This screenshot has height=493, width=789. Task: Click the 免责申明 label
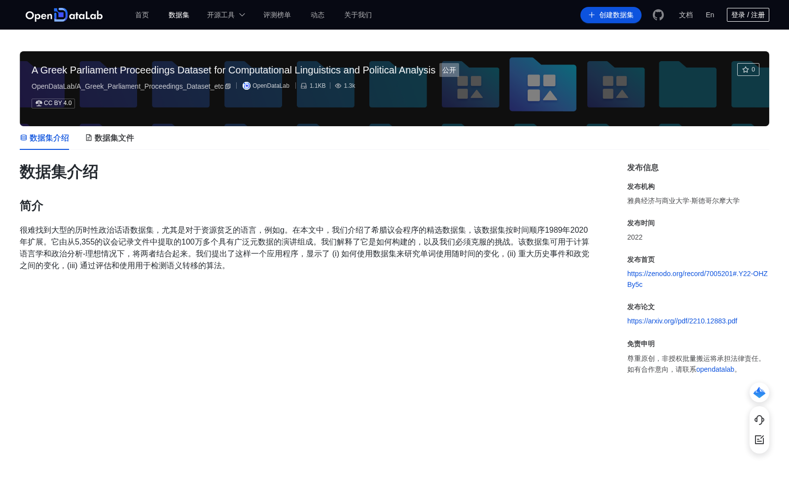click(641, 344)
